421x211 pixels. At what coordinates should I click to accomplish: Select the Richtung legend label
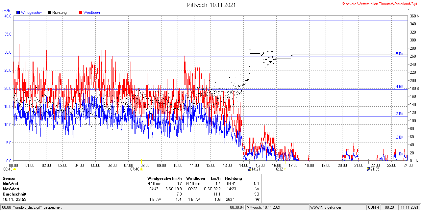point(59,13)
